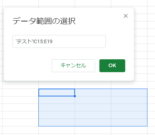The height and width of the screenshot is (135, 155).
Task: Click the blue fill handle of active cell
Action: [75, 96]
